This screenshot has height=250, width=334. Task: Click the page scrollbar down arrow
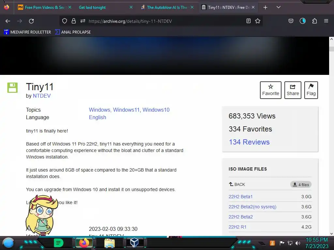coord(331,234)
